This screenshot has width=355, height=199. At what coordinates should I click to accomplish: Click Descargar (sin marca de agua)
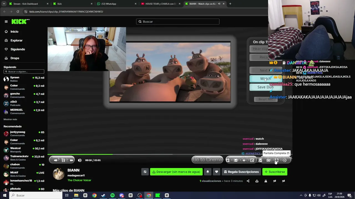click(x=176, y=172)
